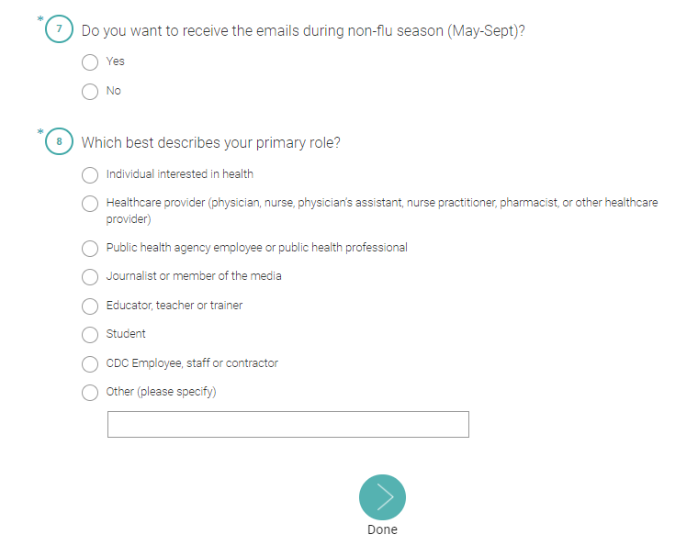The width and height of the screenshot is (698, 557).
Task: Choose the Healthcare provider role option
Action: coord(90,203)
